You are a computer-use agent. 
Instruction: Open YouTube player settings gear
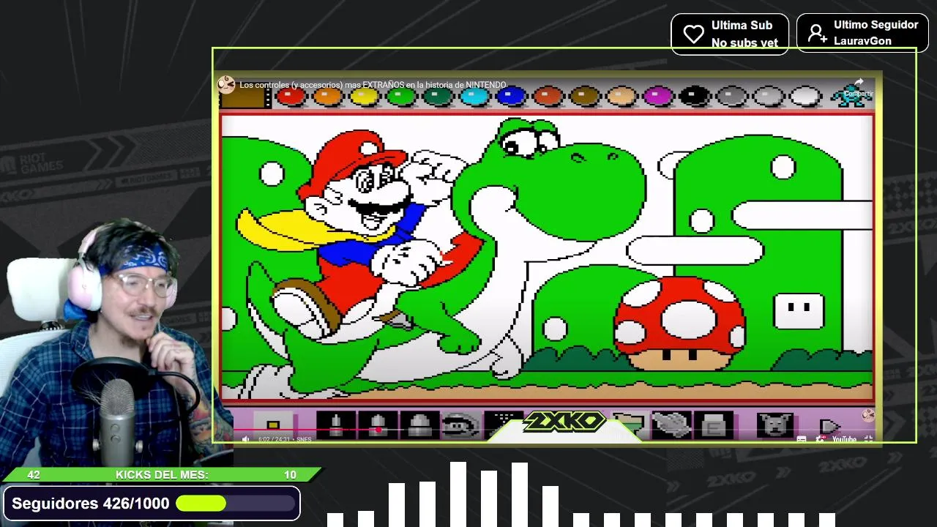tap(820, 439)
